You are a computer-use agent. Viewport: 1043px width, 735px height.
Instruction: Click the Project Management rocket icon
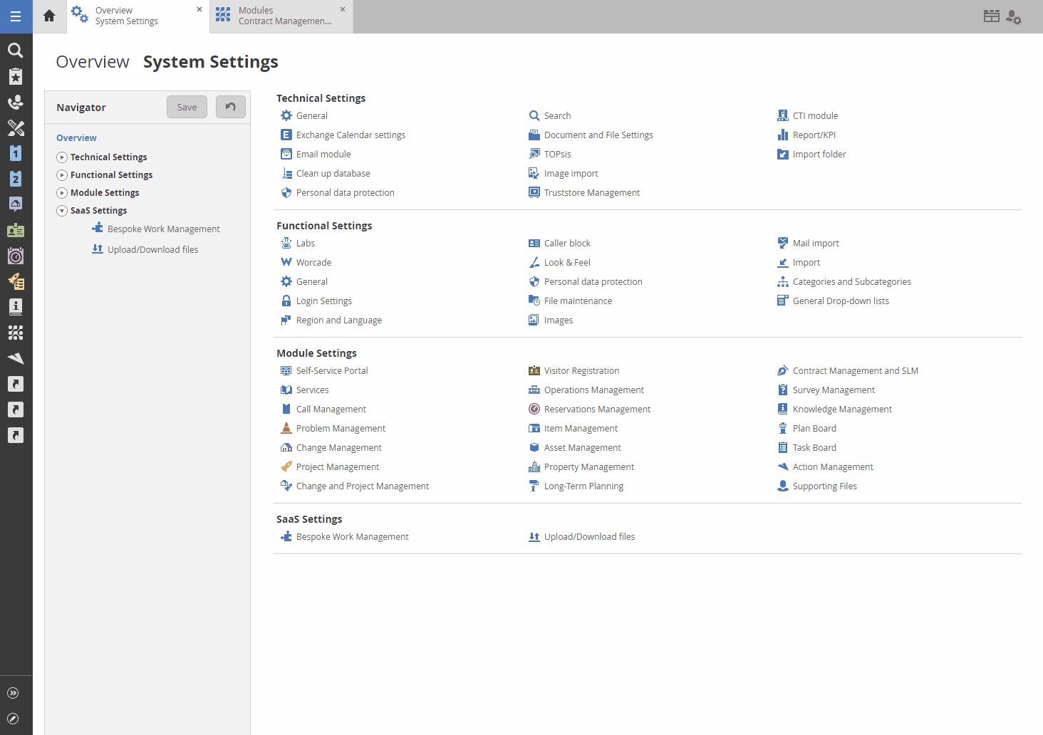(286, 466)
